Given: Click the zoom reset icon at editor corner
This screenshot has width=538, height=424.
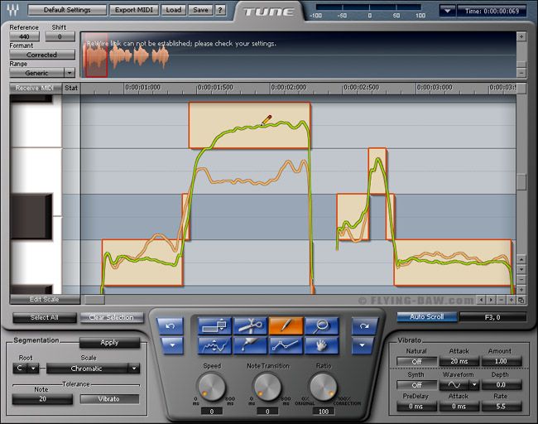Looking at the screenshot, I should click(x=521, y=300).
